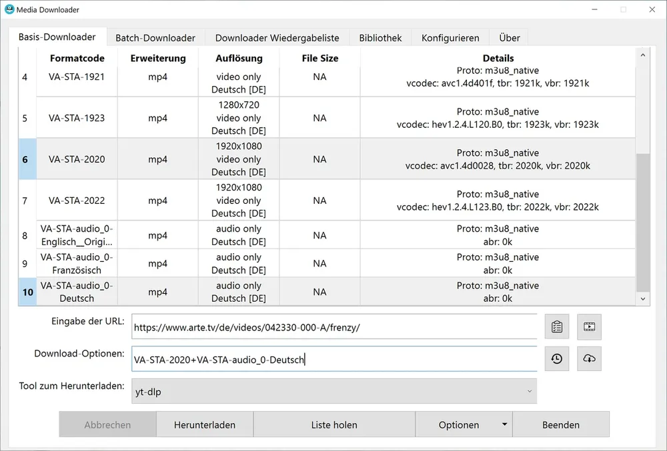Switch to the Basis-Downloader tab
667x451 pixels.
(57, 37)
